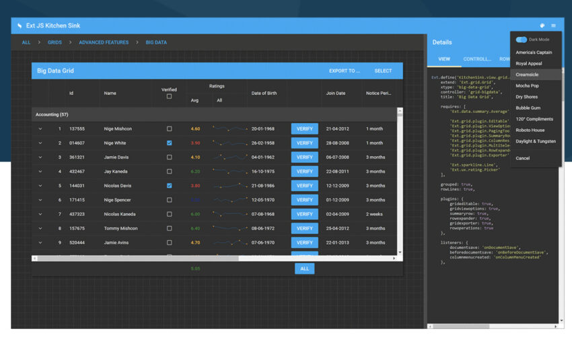Click VERIFY button for Jamie Avins

[305, 242]
